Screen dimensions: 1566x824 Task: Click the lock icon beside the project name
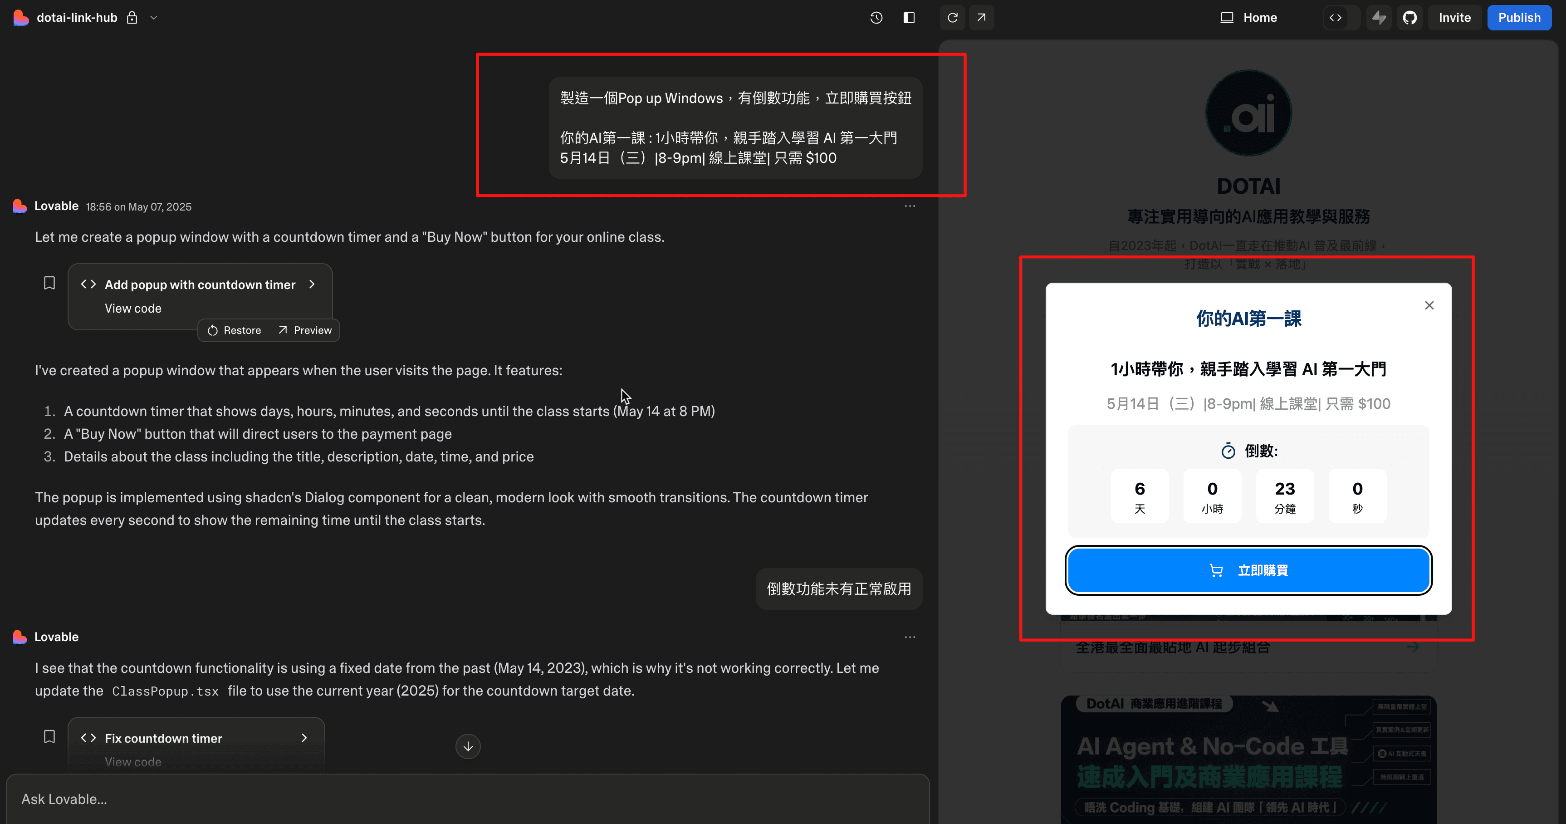point(132,18)
